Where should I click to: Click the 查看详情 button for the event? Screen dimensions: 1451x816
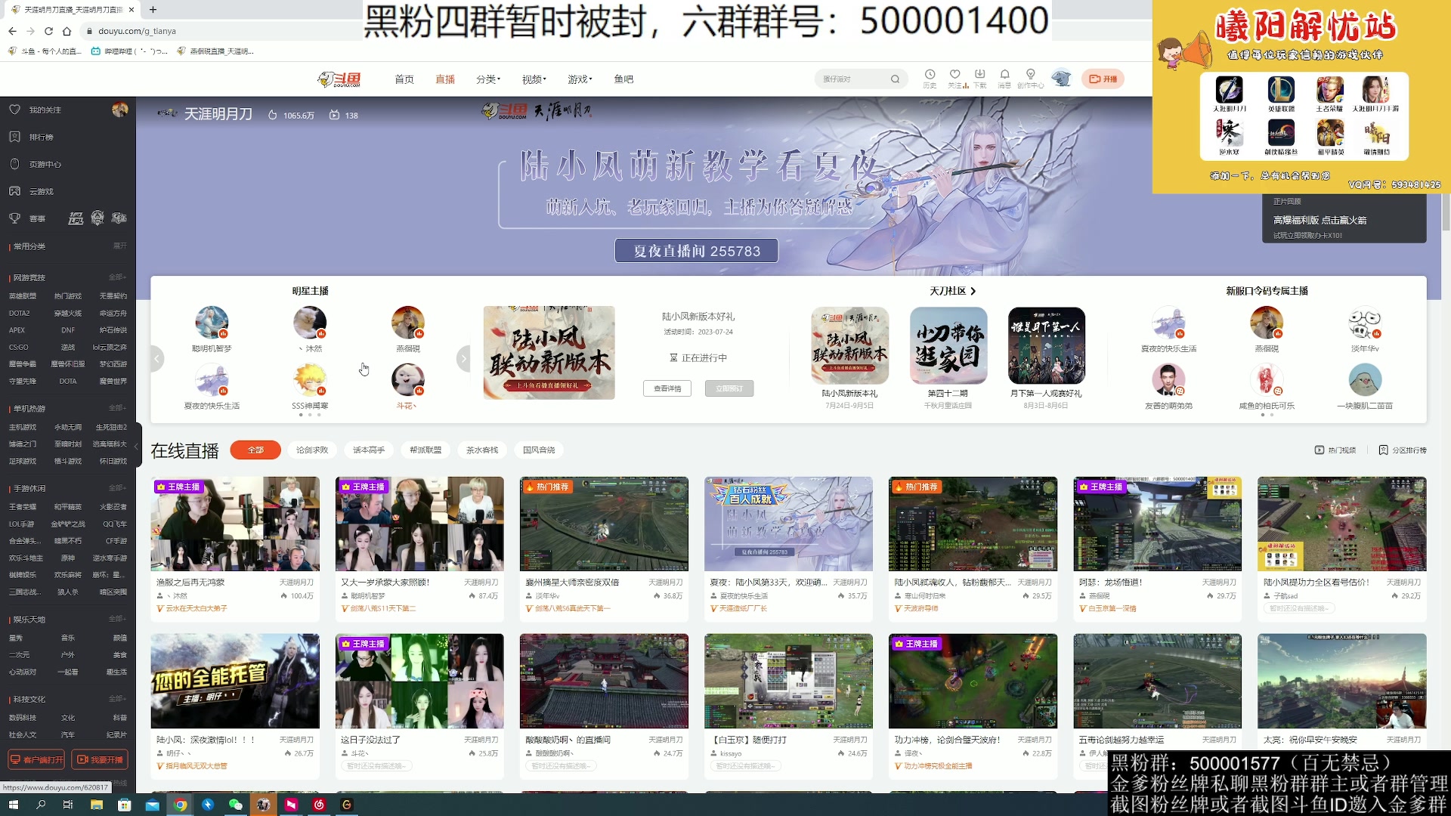click(x=667, y=388)
